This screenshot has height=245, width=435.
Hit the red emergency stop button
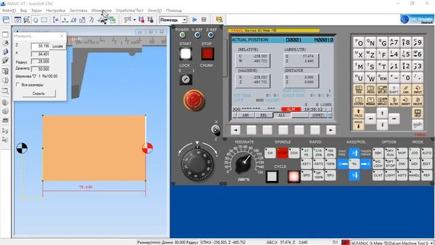point(194,100)
